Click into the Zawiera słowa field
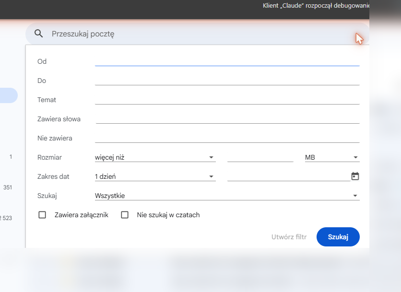 [228, 119]
